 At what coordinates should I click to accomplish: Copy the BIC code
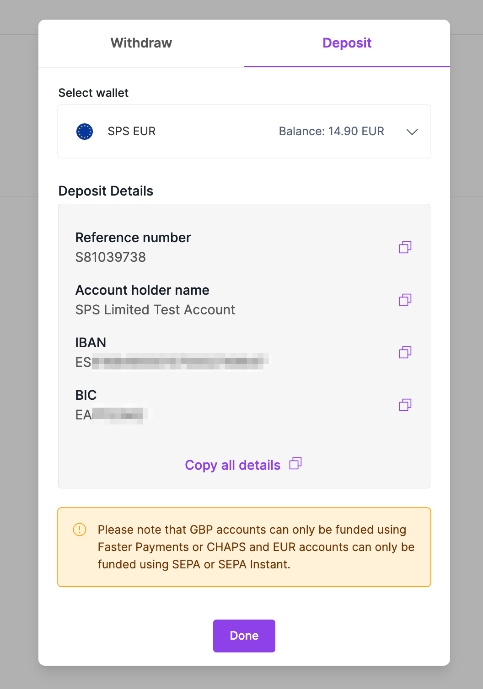(405, 405)
